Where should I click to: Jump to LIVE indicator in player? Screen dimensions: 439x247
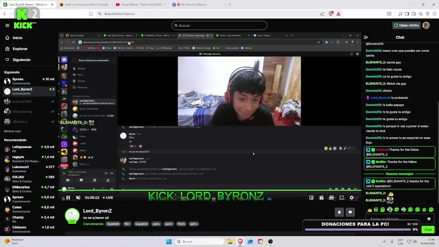(107, 198)
